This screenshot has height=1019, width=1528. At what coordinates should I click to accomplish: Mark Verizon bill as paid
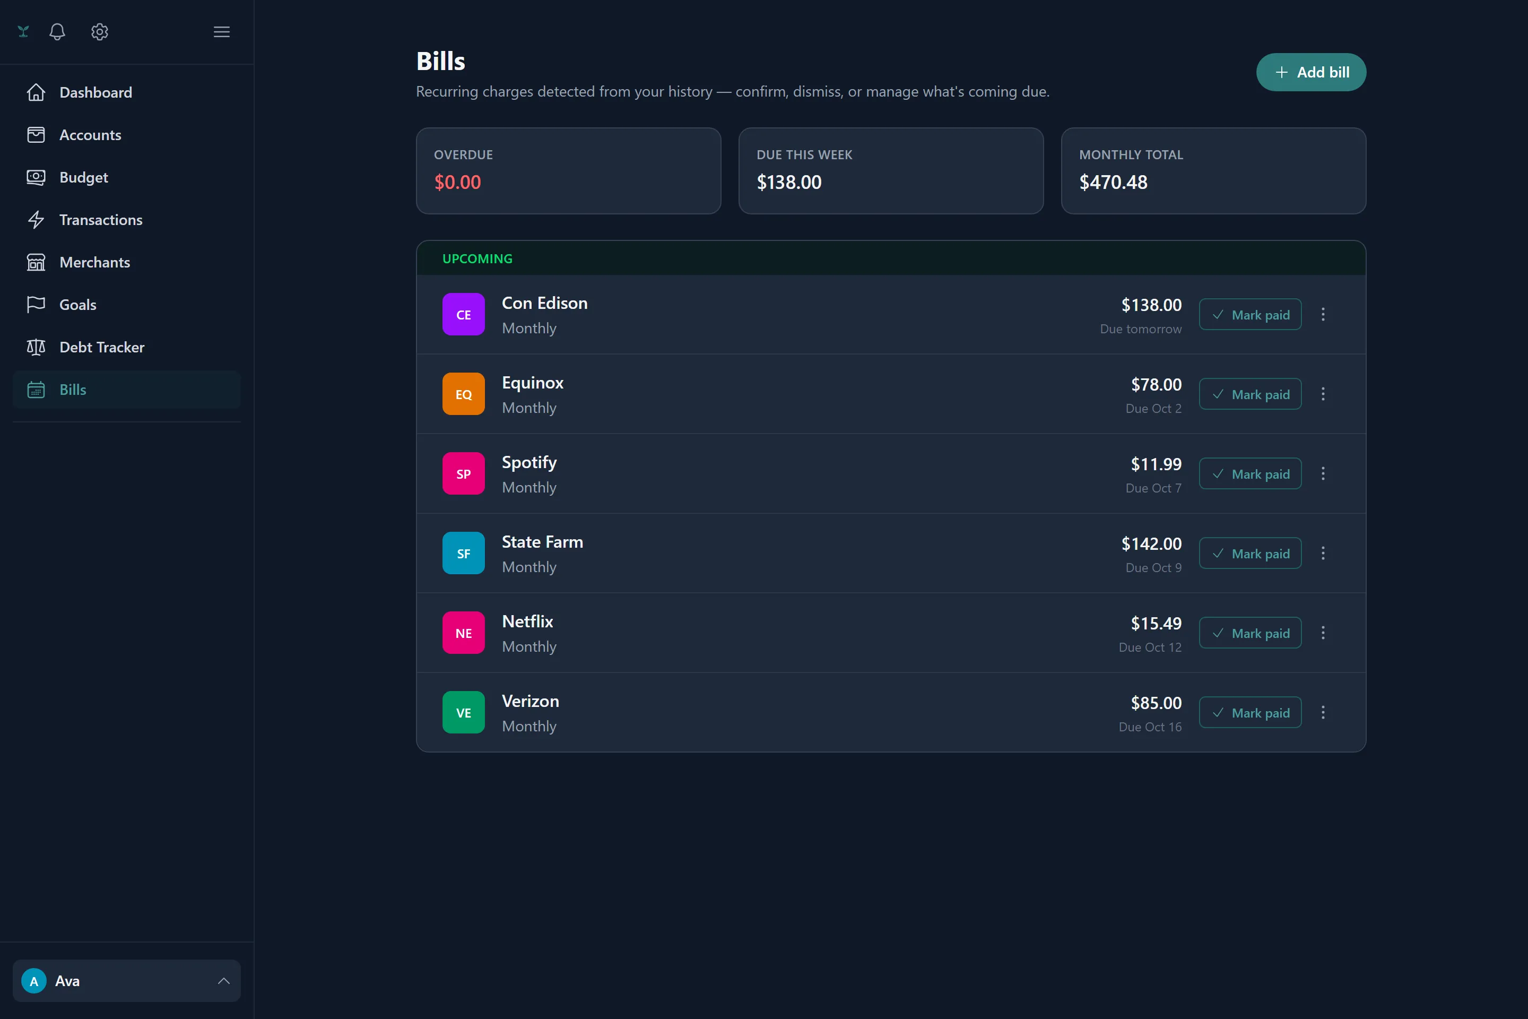pos(1250,713)
